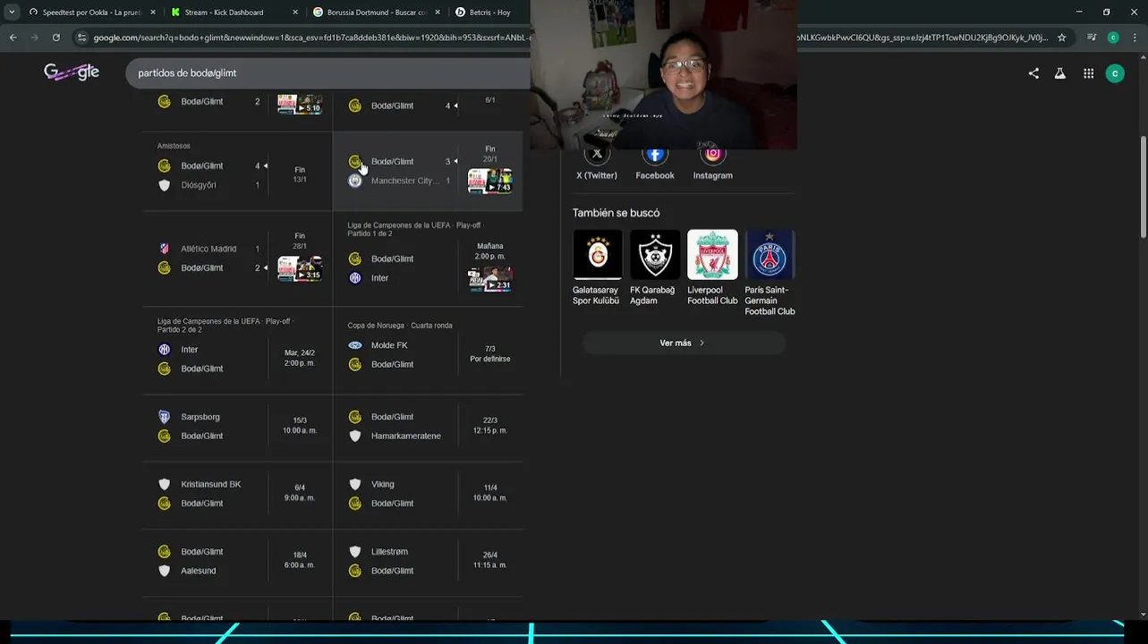Play the Bodø/Glimt vs Inter 2:31 preview video
Image resolution: width=1148 pixels, height=644 pixels.
coord(490,278)
